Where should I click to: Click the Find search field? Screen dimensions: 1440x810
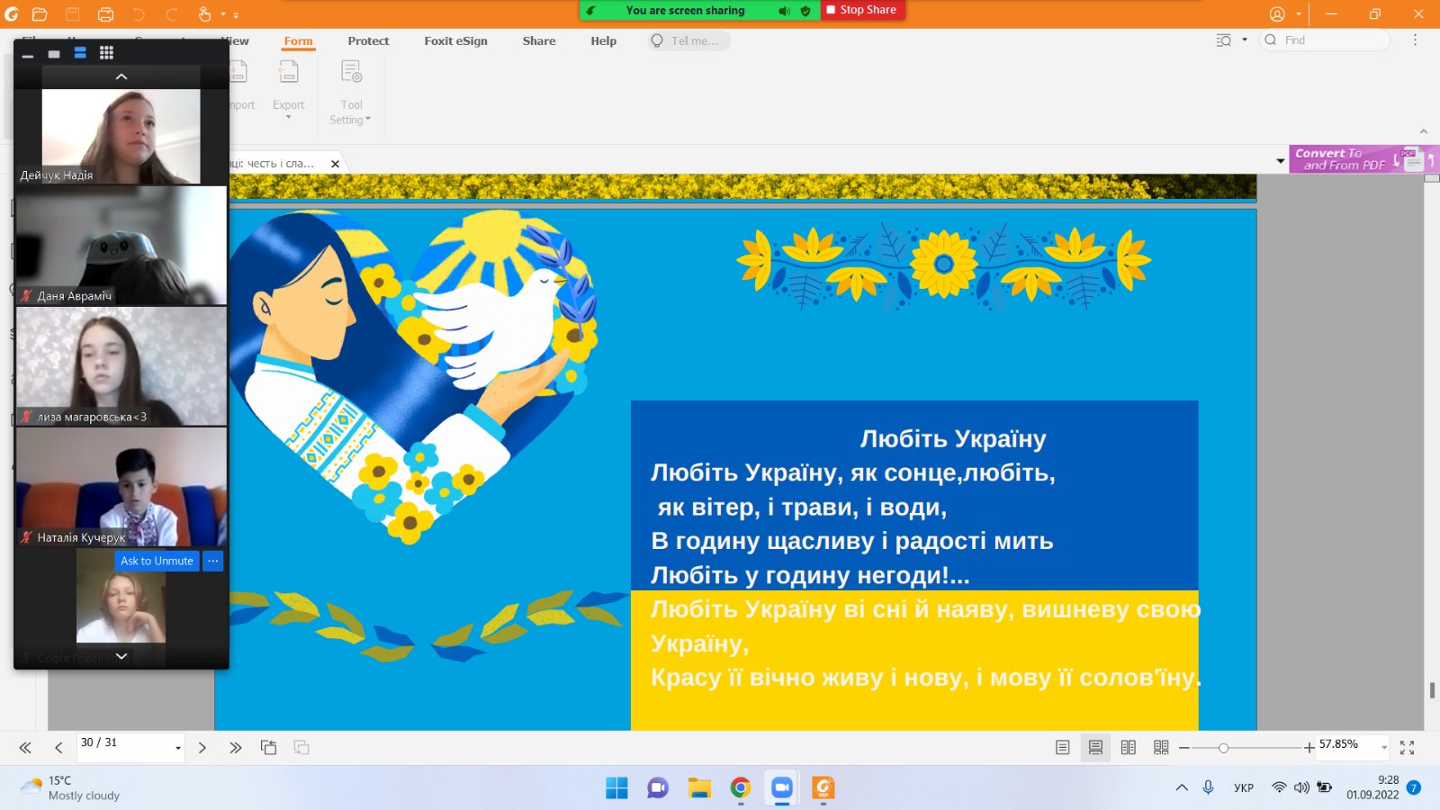pos(1332,40)
